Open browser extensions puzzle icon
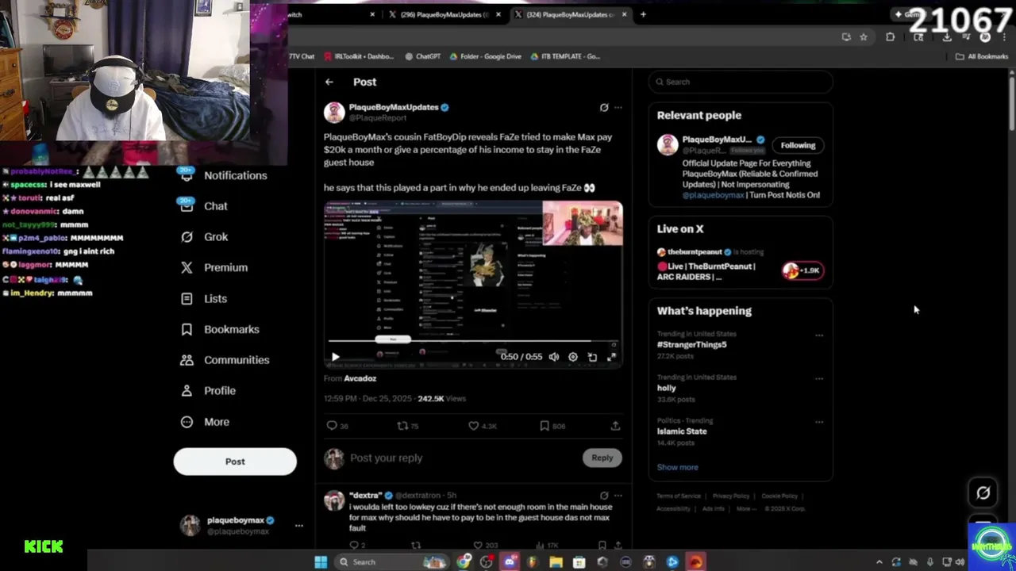This screenshot has width=1016, height=571. (x=890, y=36)
